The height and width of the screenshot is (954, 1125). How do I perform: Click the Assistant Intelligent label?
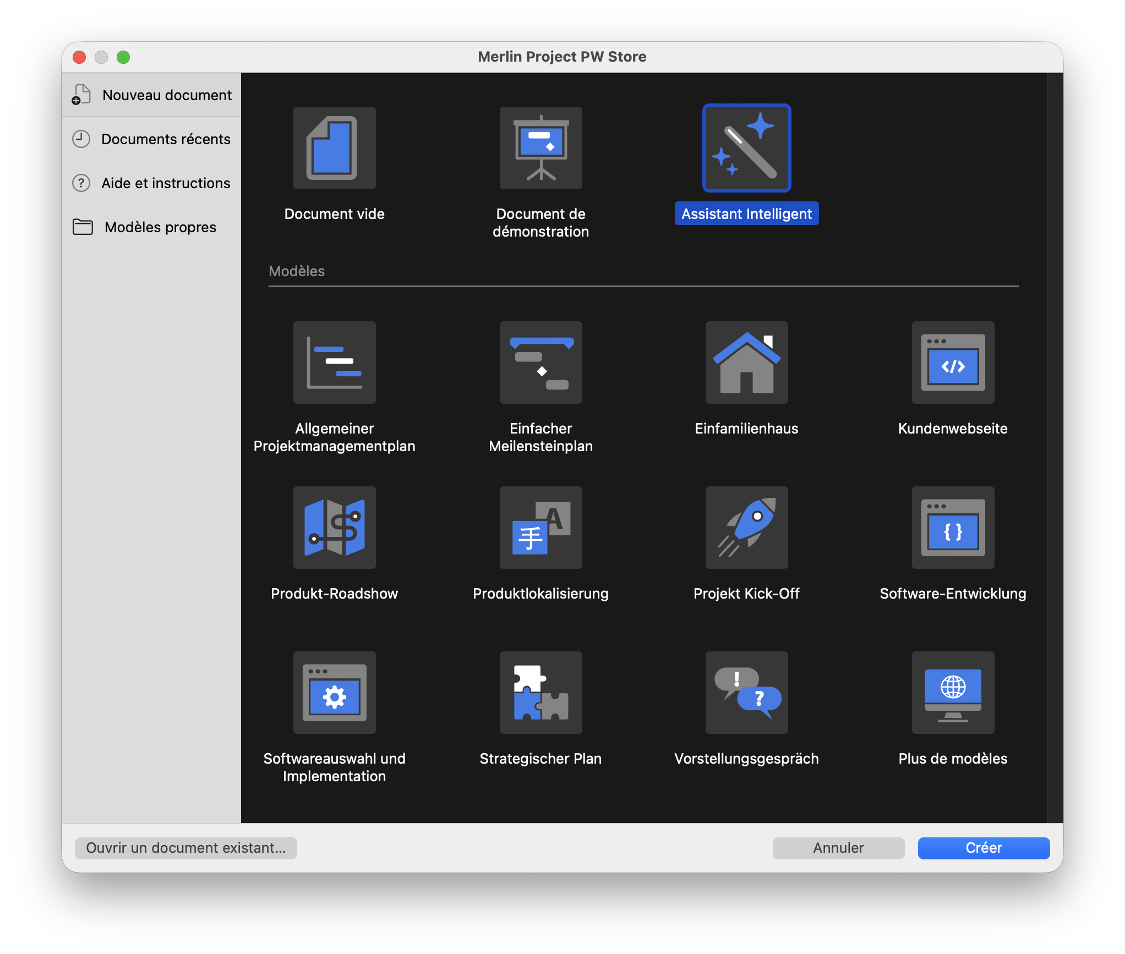coord(747,214)
